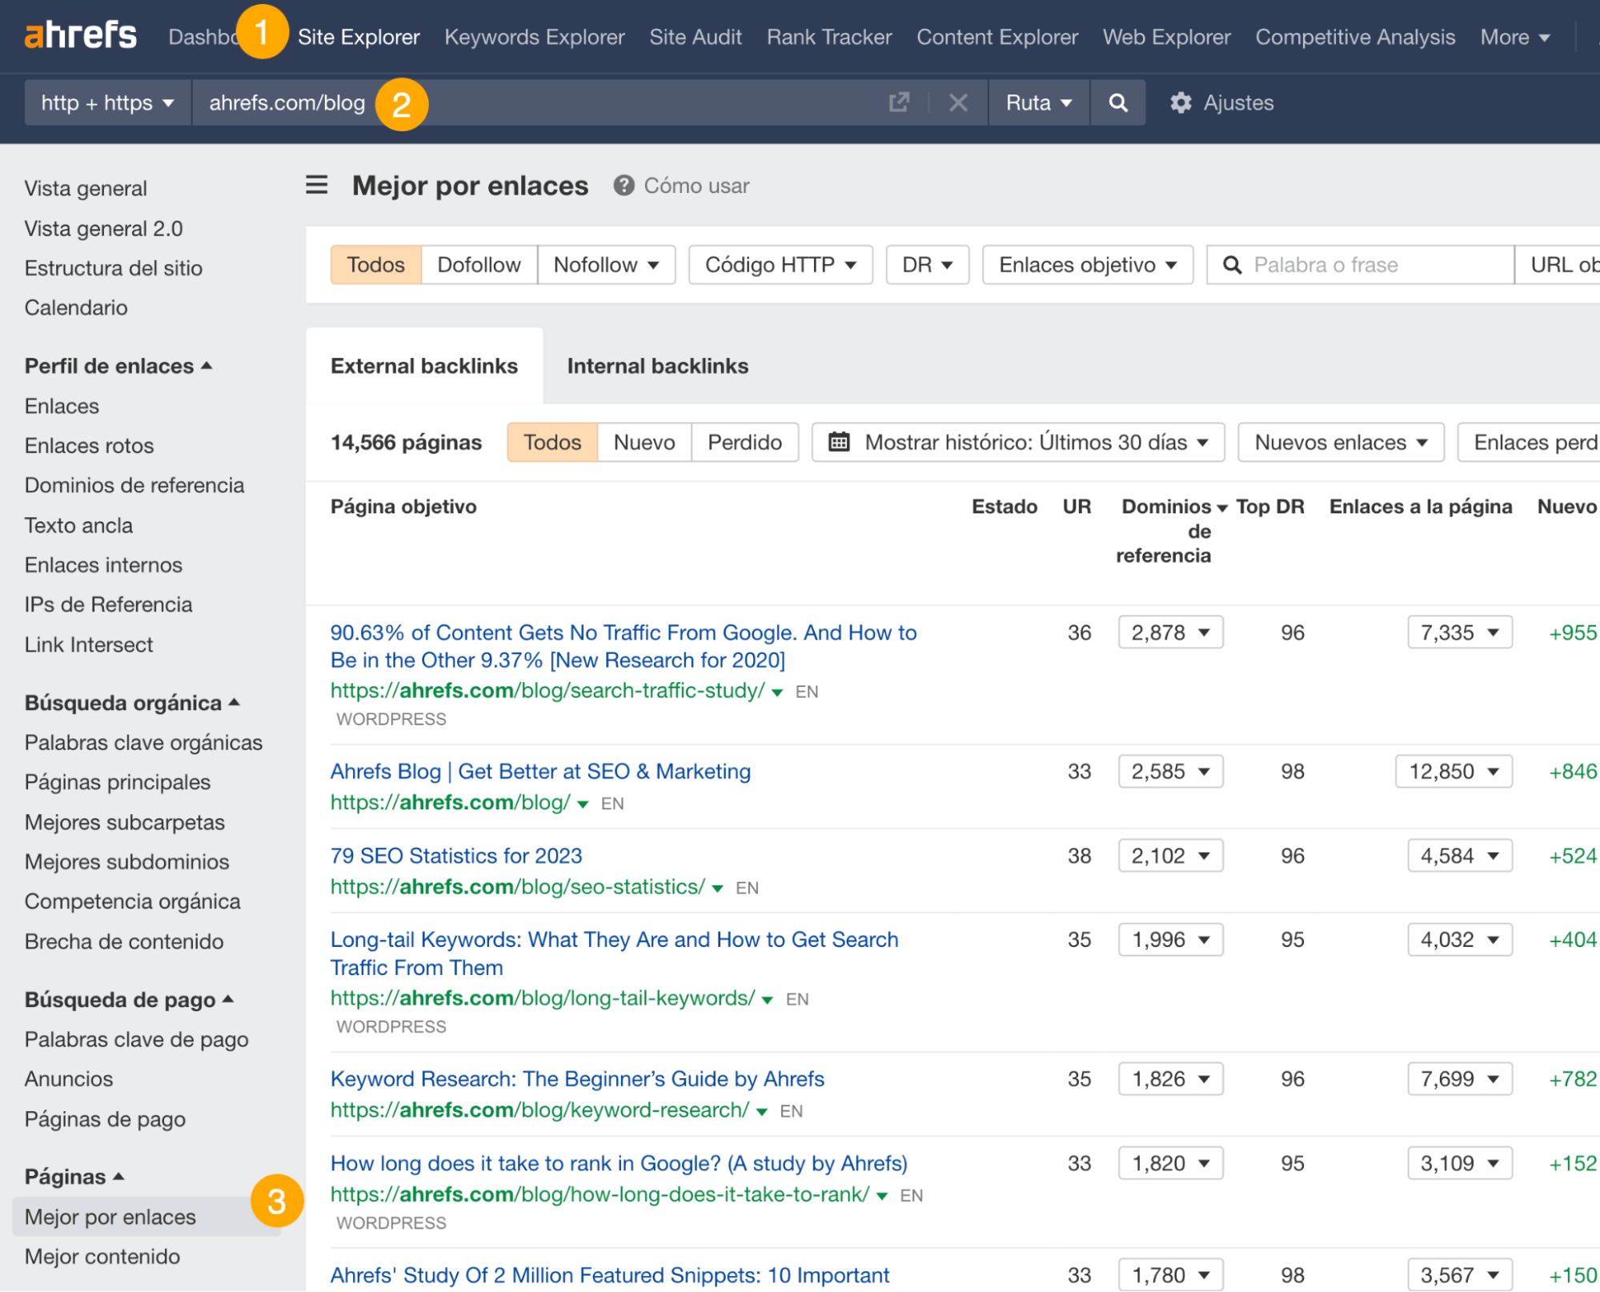Screen dimensions: 1600x1292
Task: Expand the dropdown arrow next to 2,878 dominios
Action: click(1205, 632)
